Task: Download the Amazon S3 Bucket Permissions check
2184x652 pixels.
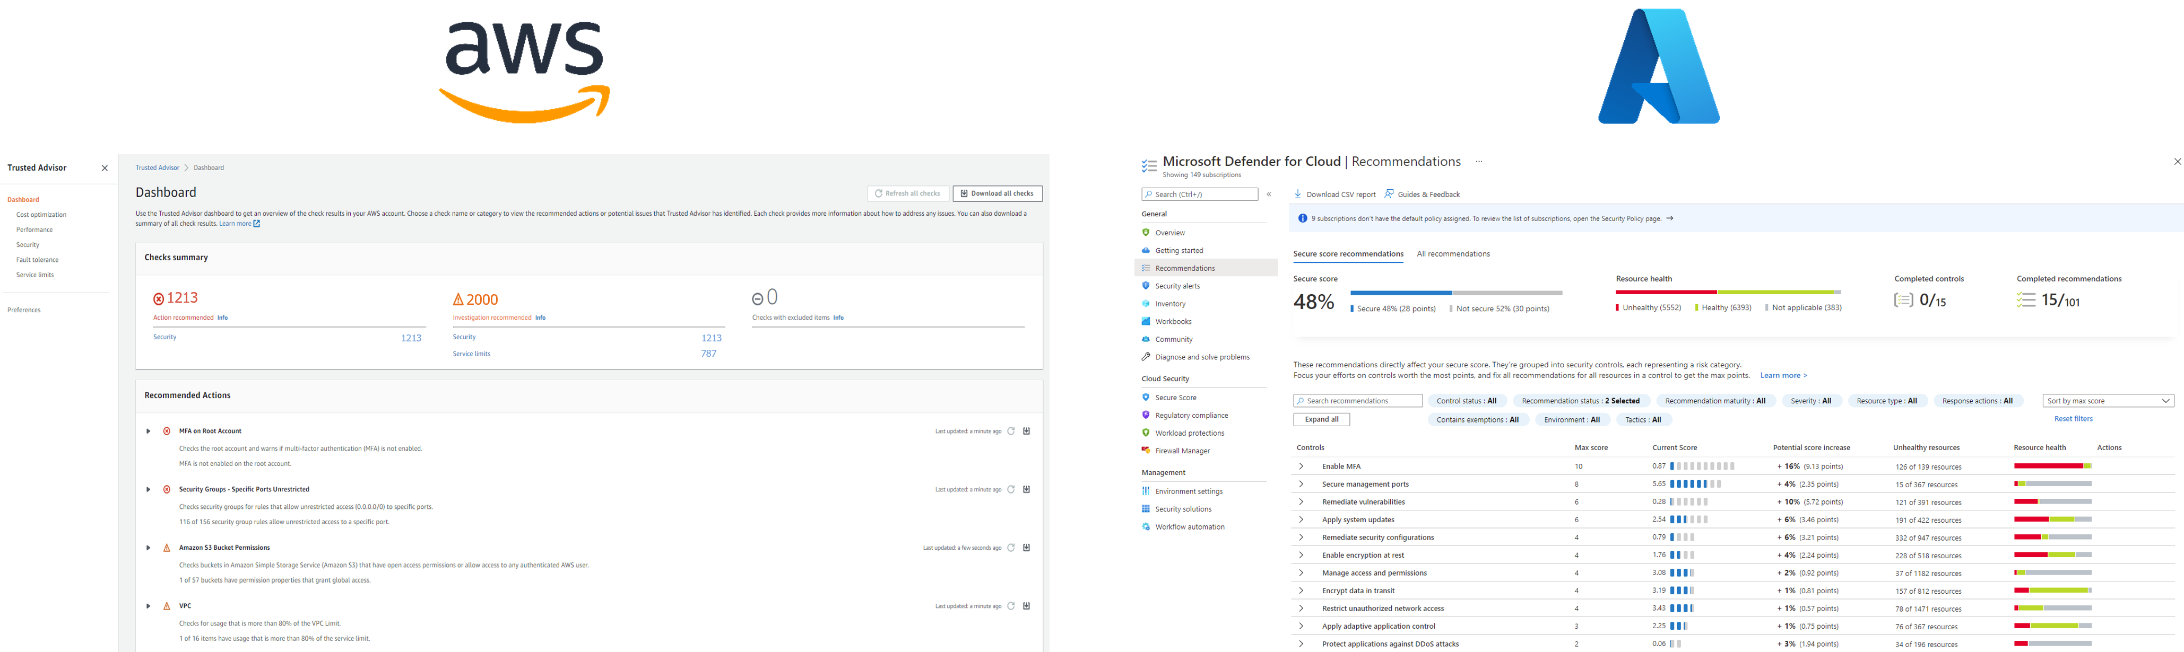Action: 1027,548
